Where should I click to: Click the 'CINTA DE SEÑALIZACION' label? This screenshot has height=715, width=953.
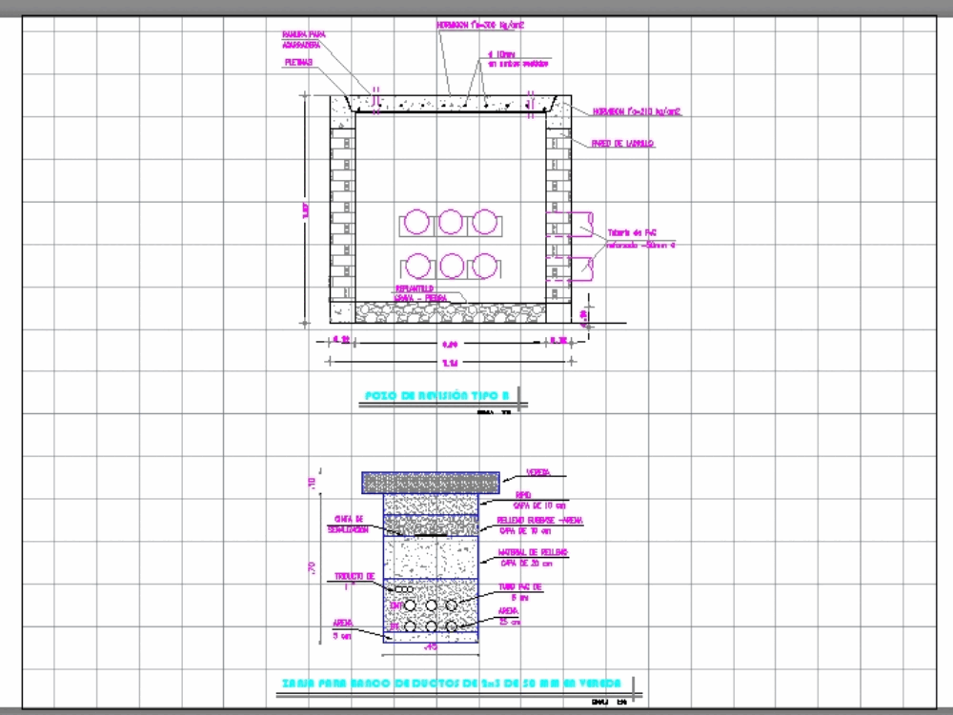pyautogui.click(x=348, y=525)
